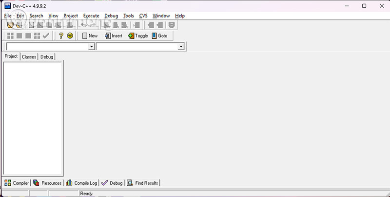Open the Find Results bottom tab
The width and height of the screenshot is (390, 197).
(x=142, y=183)
